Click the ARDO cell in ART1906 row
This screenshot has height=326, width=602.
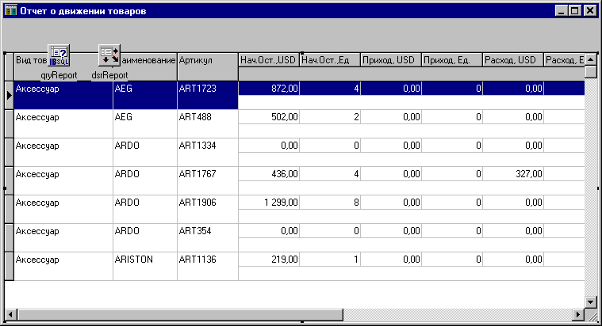145,209
